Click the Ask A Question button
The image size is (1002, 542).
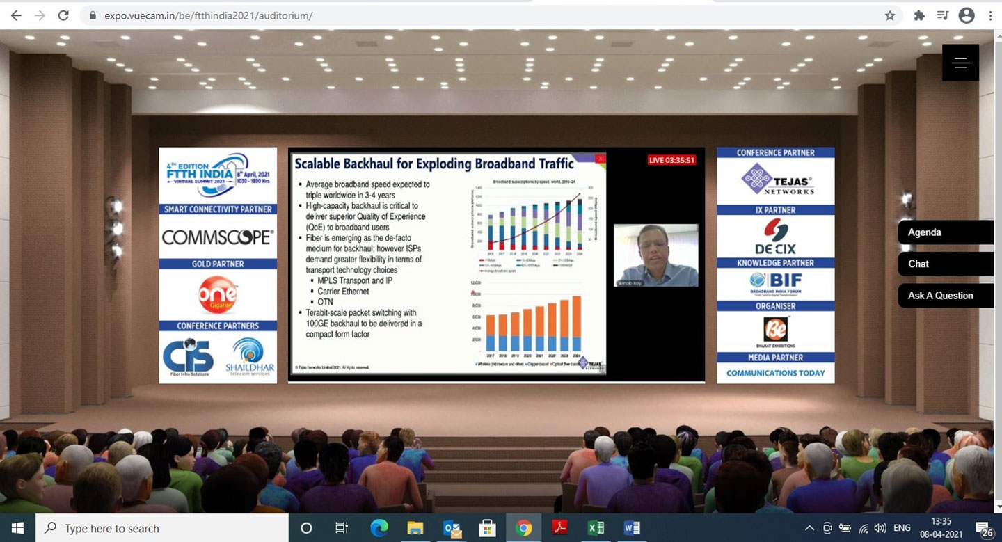[946, 296]
